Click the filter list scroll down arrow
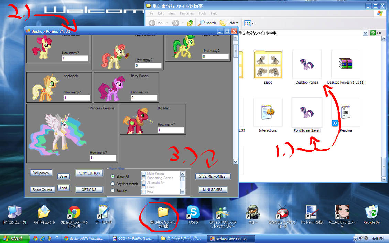Screen dimensions: 389x243 (x=183, y=192)
